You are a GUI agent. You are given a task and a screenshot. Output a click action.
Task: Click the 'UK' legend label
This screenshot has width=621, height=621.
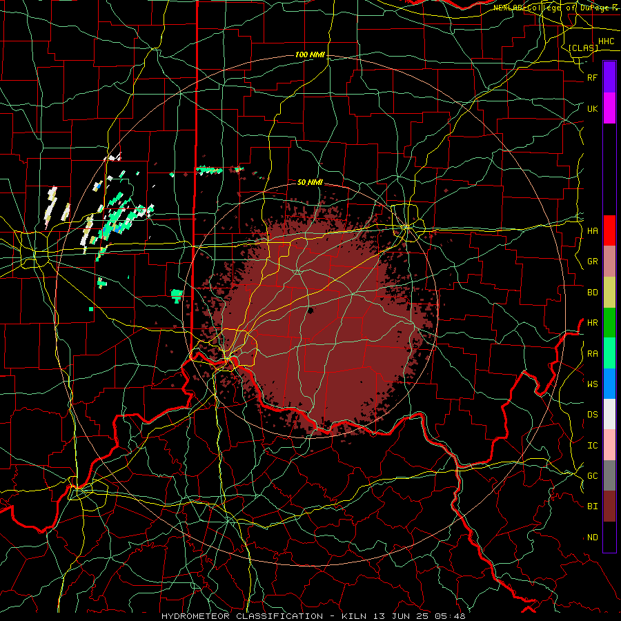coord(592,108)
